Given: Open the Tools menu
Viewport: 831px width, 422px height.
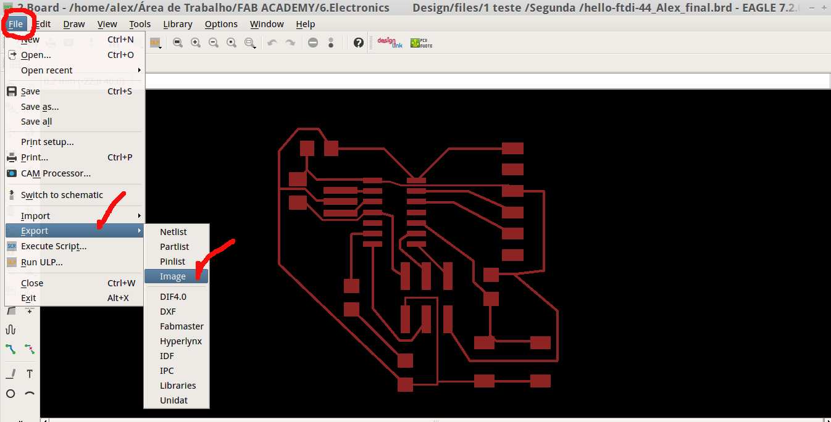Looking at the screenshot, I should [140, 24].
